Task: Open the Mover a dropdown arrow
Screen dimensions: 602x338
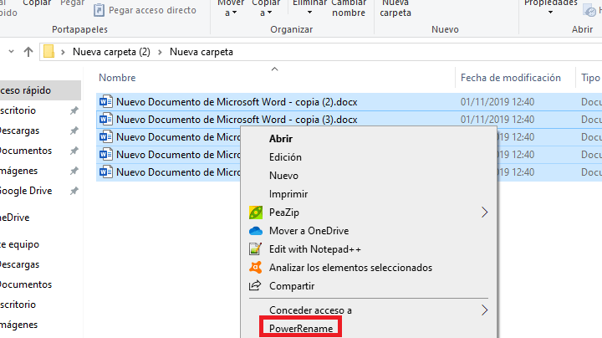Action: coord(232,13)
